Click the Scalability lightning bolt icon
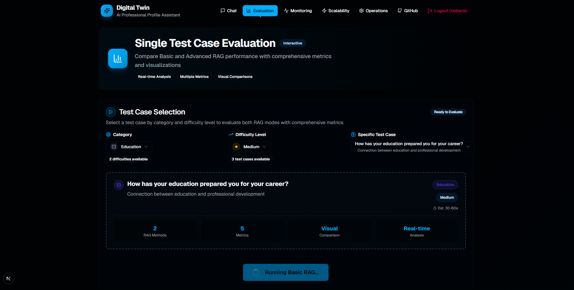 tap(324, 10)
